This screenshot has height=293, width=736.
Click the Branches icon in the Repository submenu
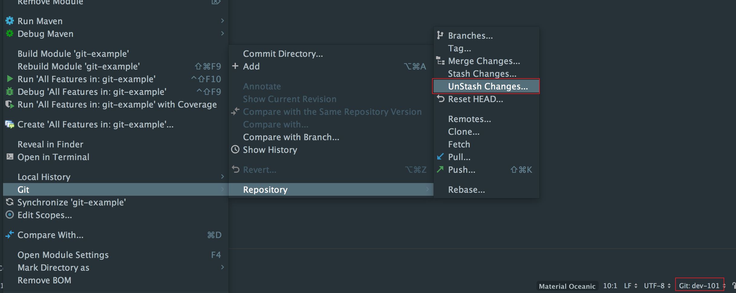pyautogui.click(x=440, y=35)
